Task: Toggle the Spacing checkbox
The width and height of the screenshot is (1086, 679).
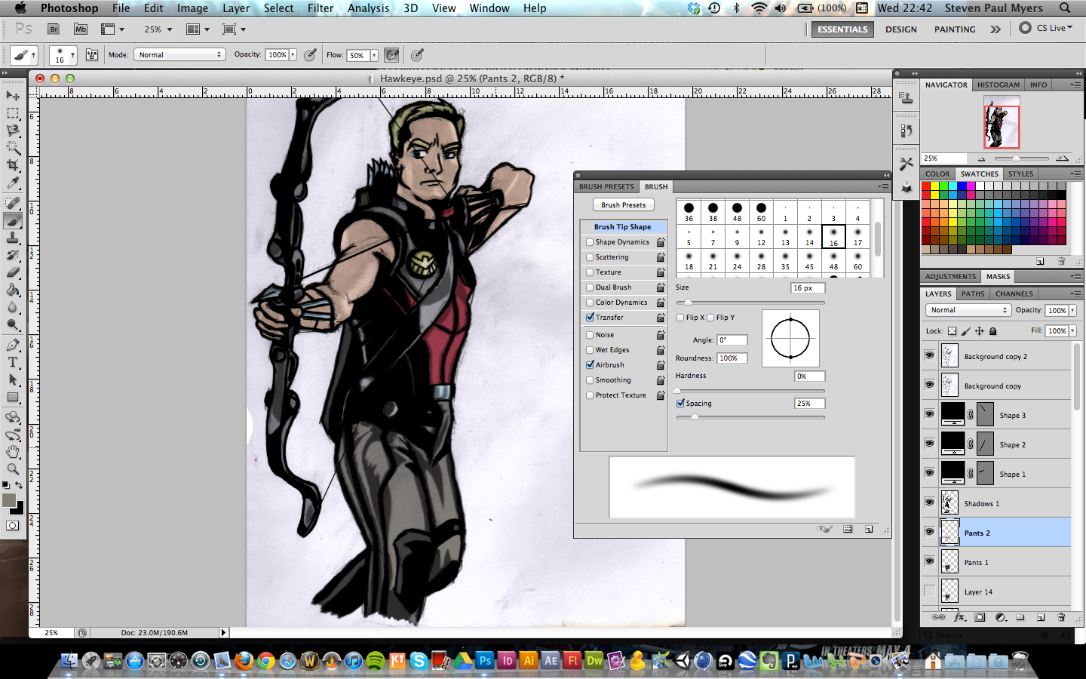Action: click(x=680, y=404)
